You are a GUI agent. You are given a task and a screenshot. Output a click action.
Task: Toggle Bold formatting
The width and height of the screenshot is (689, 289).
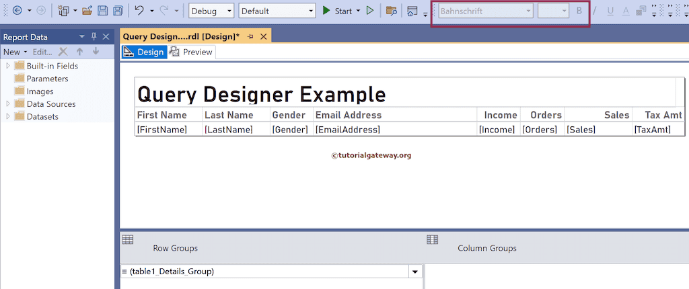(579, 11)
